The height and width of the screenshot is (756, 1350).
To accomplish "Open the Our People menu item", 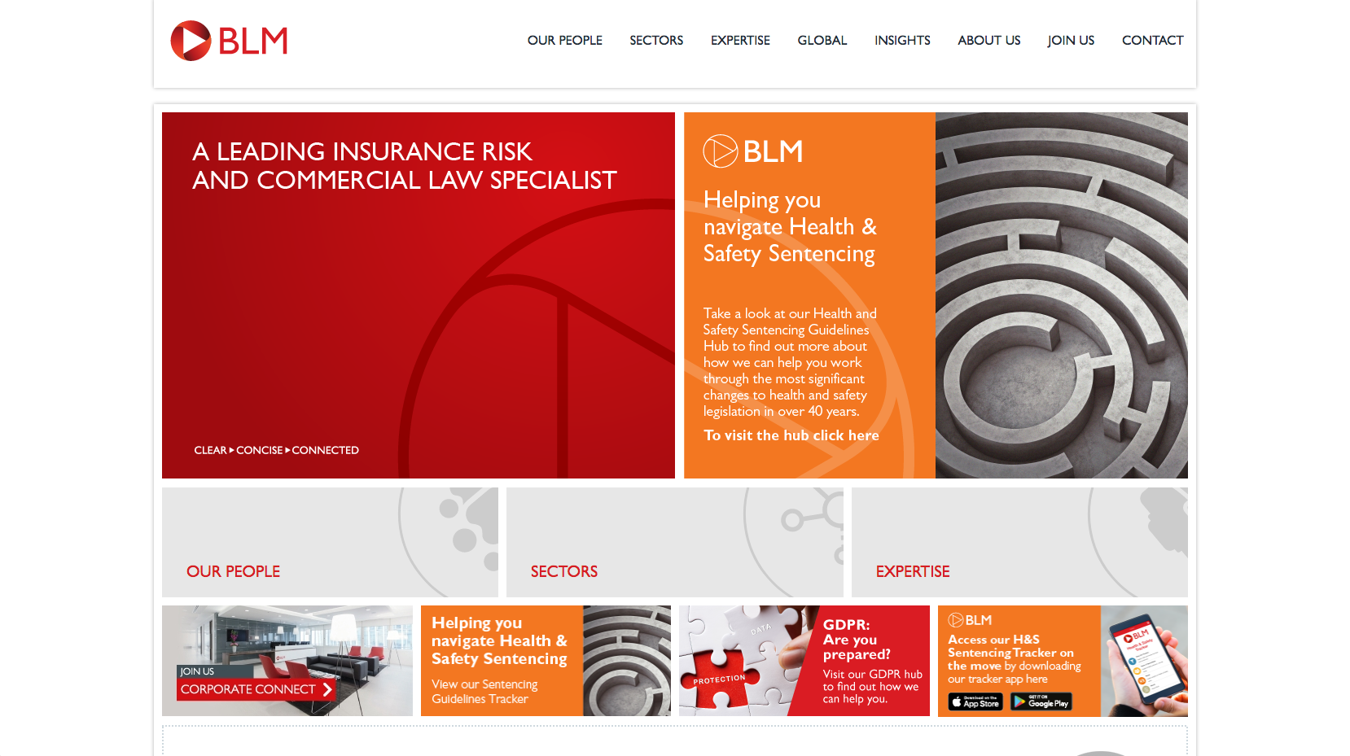I will pos(564,41).
